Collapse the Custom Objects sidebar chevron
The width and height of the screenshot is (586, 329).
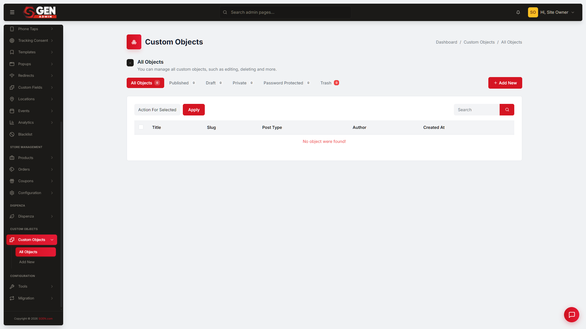pyautogui.click(x=52, y=240)
